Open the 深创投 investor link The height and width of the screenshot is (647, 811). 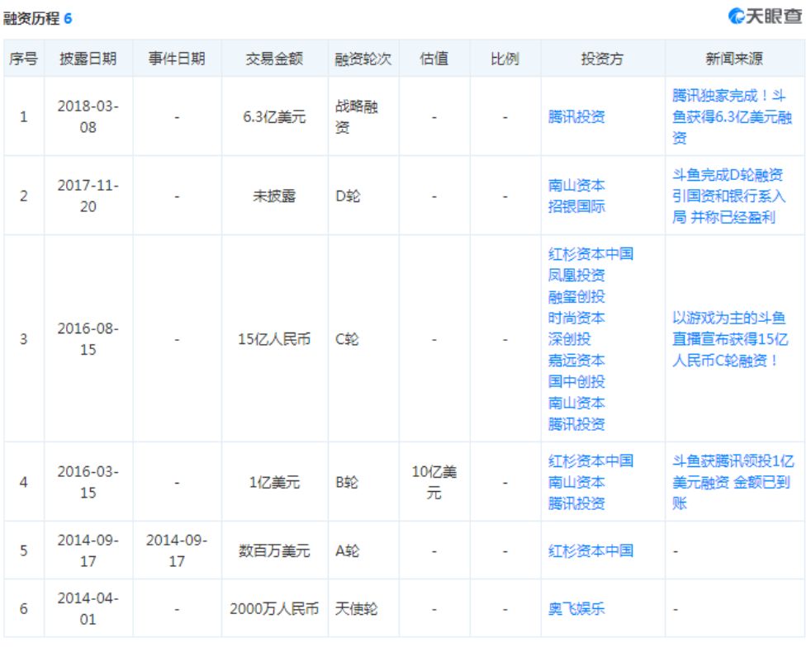(569, 339)
